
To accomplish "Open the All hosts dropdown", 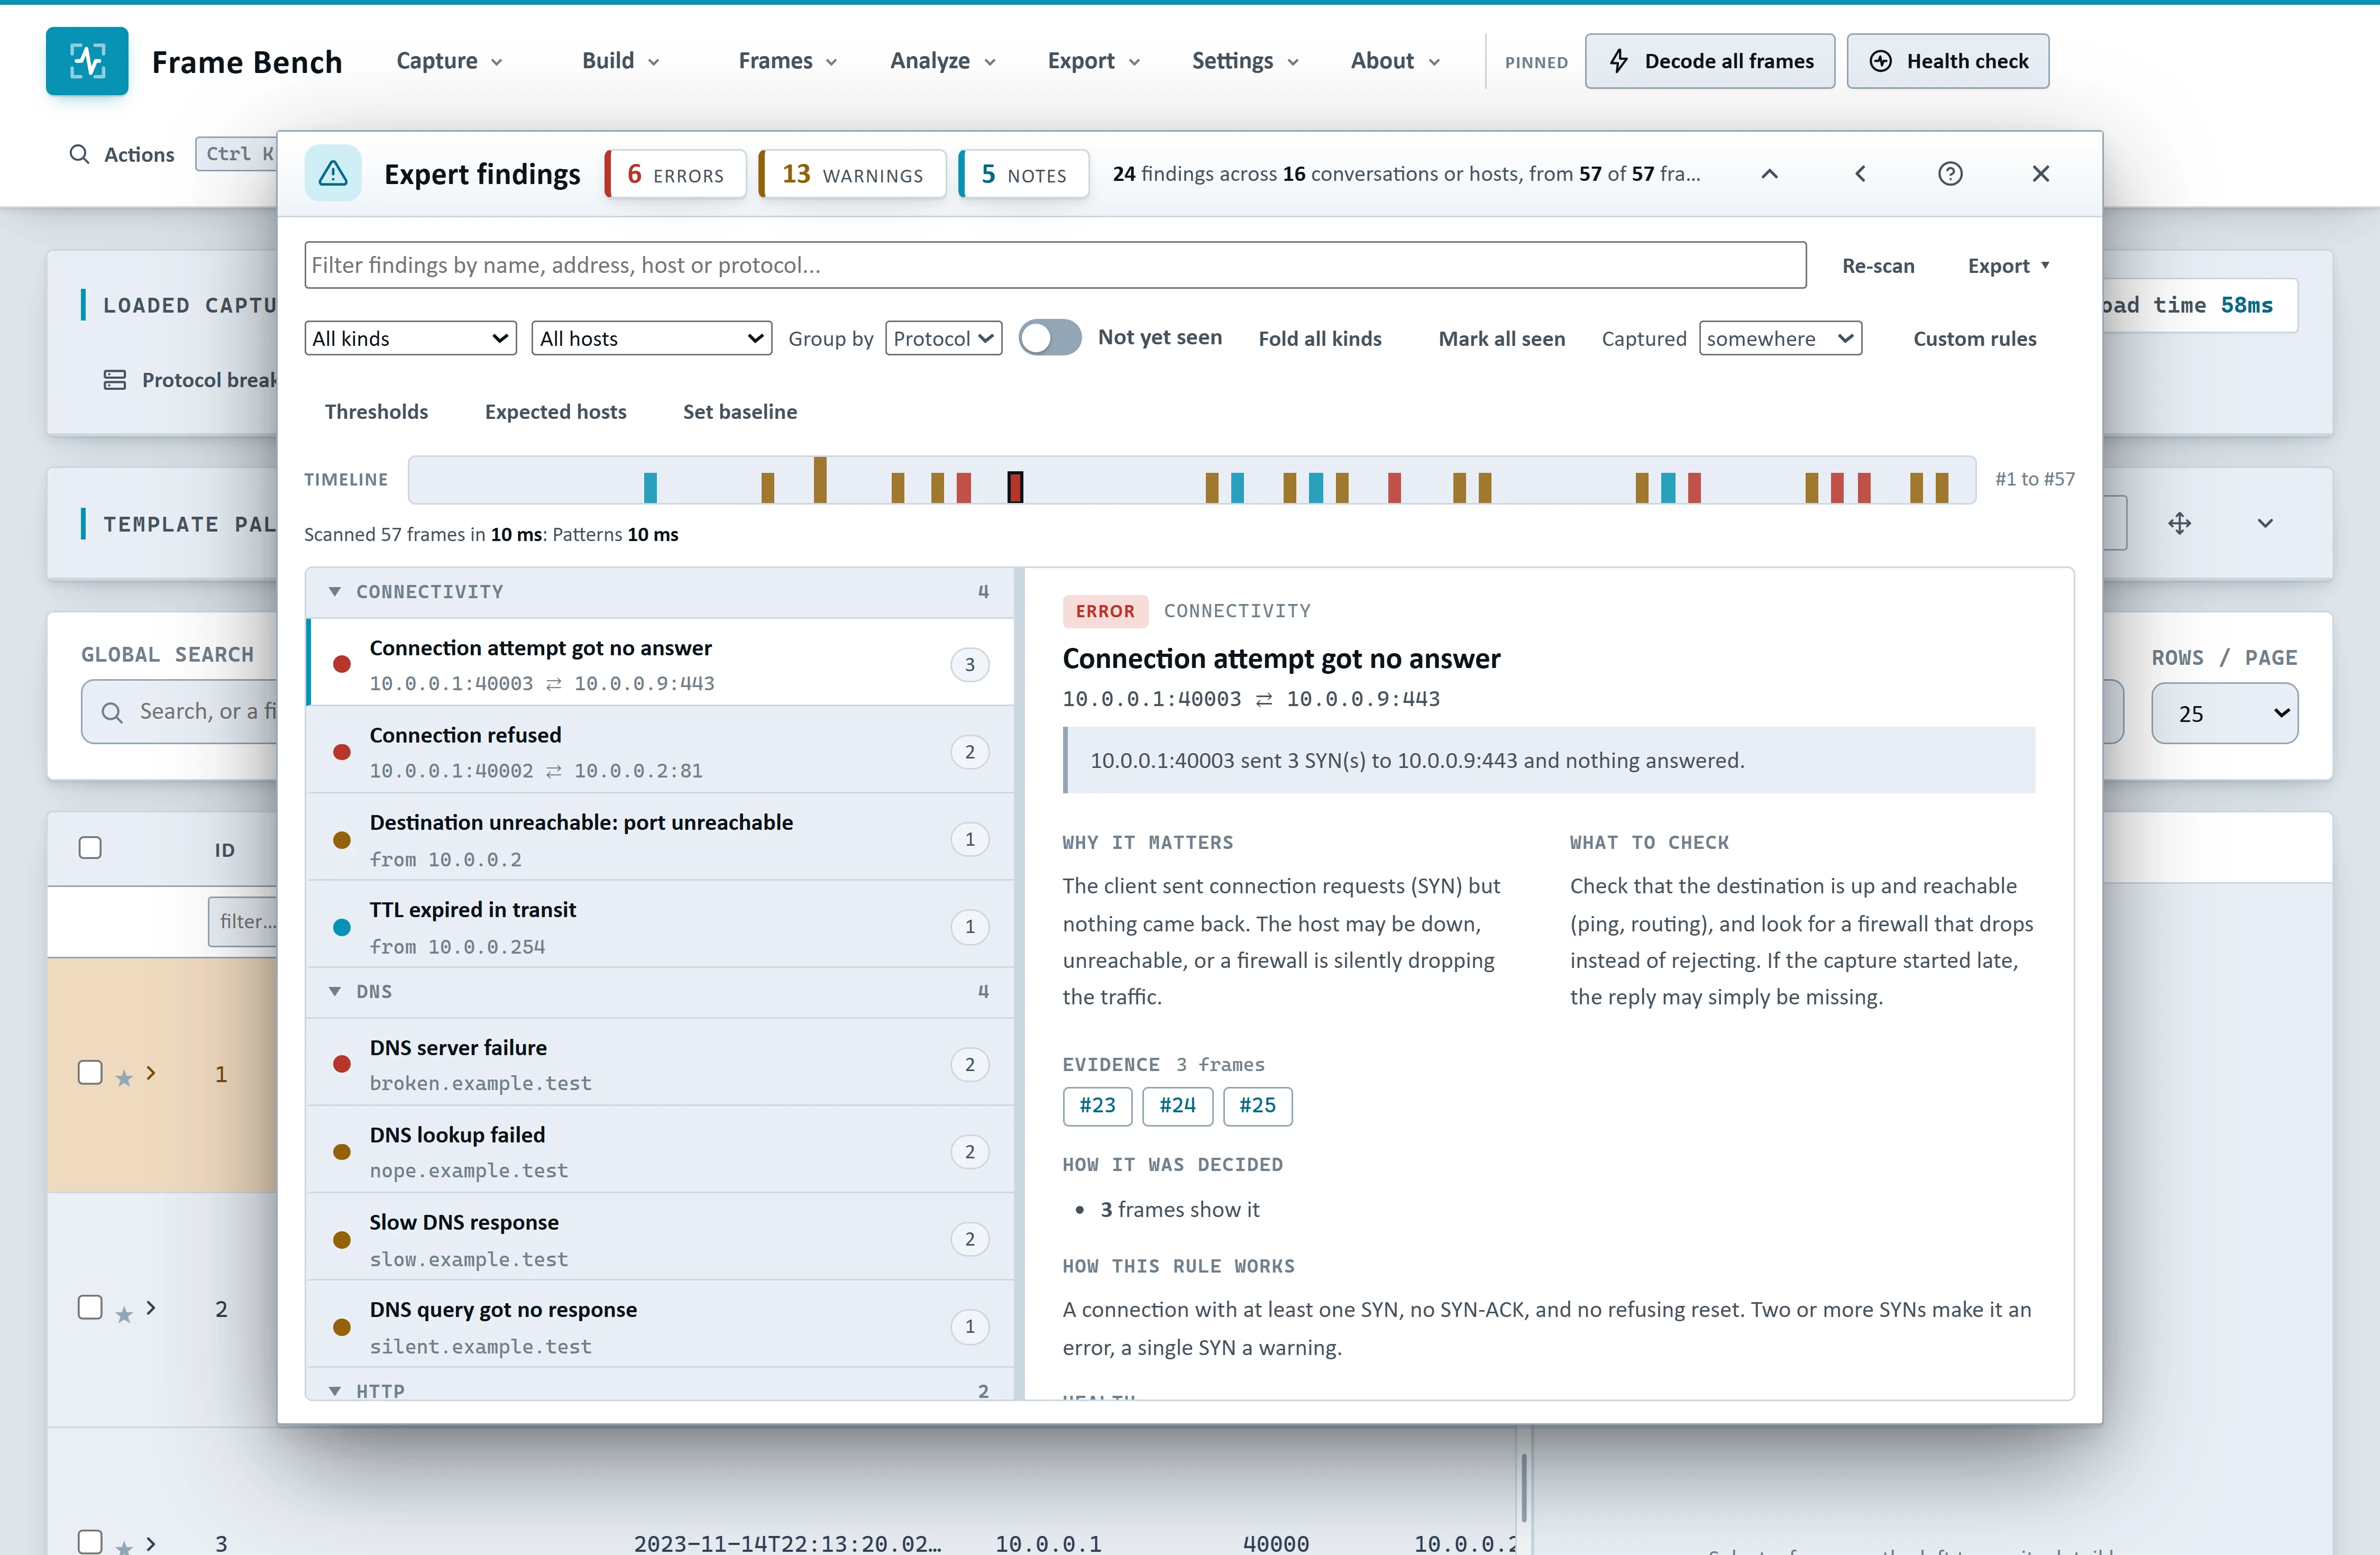I will [651, 338].
